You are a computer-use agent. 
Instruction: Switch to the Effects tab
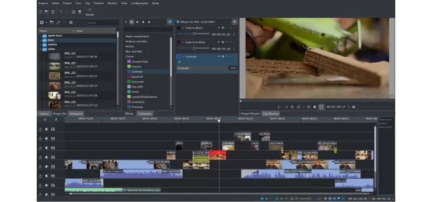point(129,113)
